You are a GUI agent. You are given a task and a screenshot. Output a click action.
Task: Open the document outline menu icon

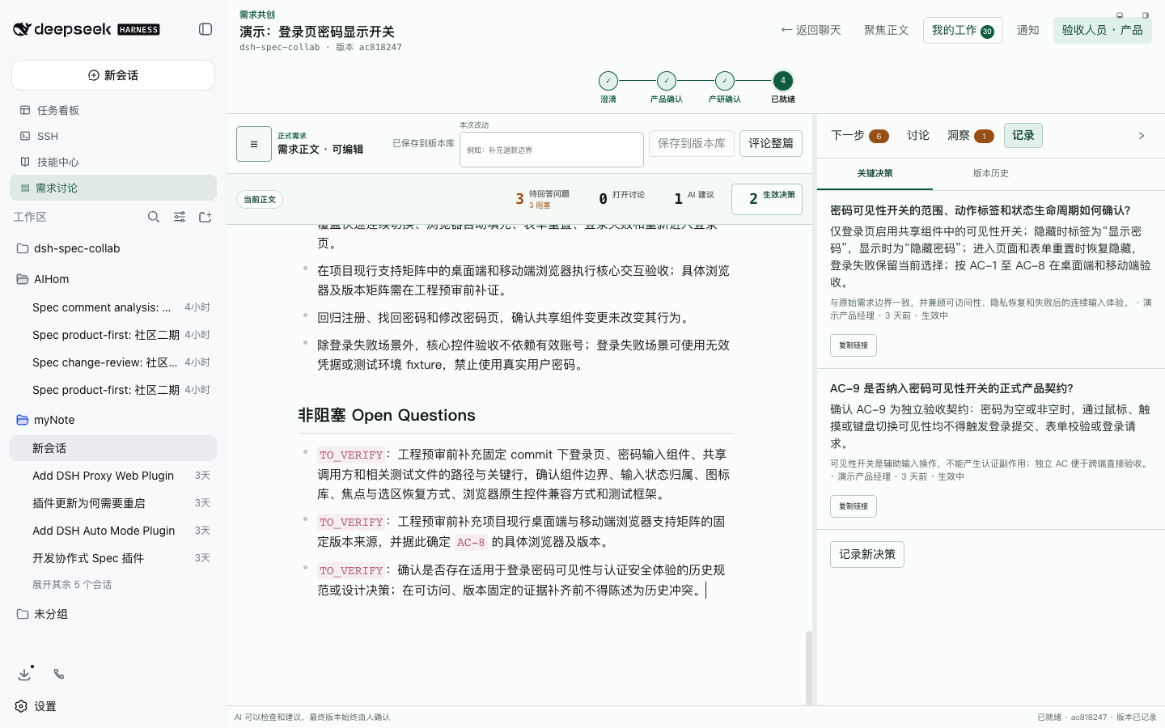(x=254, y=144)
